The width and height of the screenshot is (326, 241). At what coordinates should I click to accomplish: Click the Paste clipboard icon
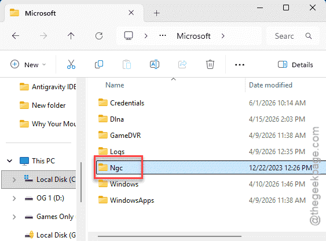pyautogui.click(x=127, y=64)
